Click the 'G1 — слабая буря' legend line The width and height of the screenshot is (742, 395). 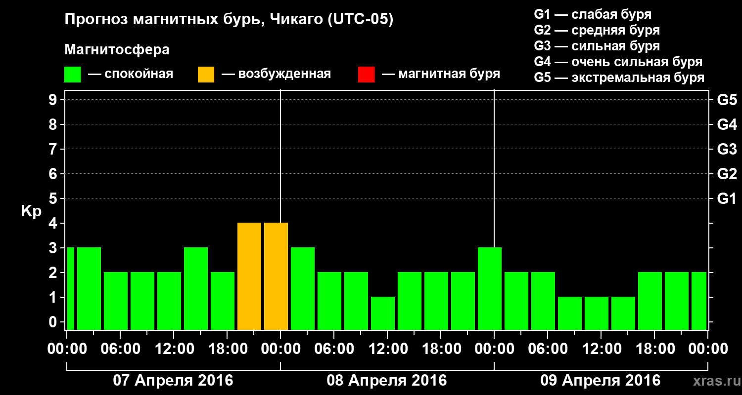pyautogui.click(x=593, y=14)
